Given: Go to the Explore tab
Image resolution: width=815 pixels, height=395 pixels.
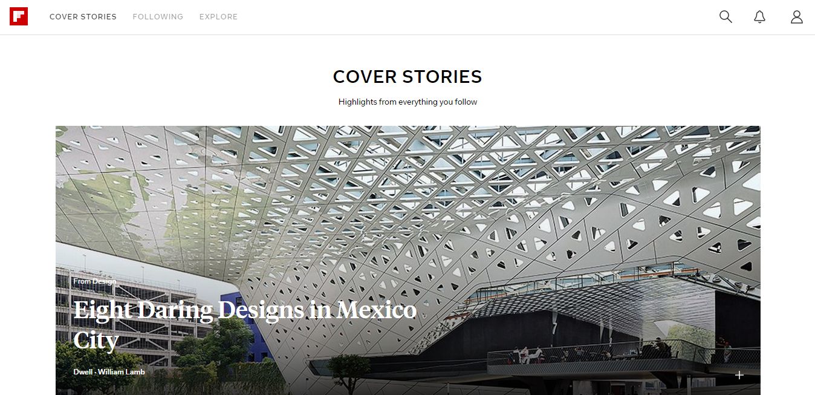Looking at the screenshot, I should [218, 17].
